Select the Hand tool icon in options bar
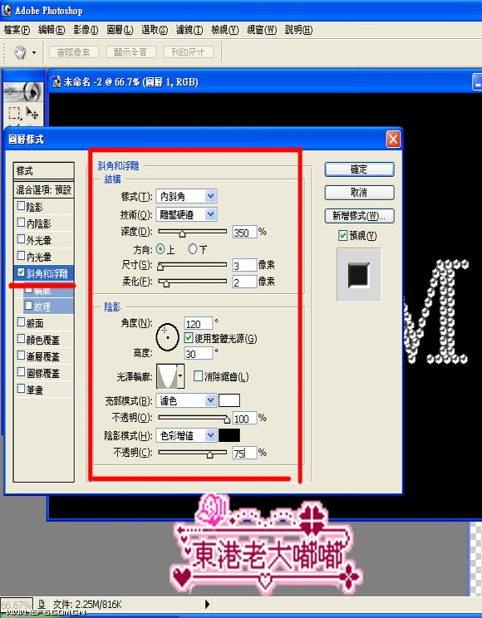The width and height of the screenshot is (482, 618). click(x=20, y=52)
